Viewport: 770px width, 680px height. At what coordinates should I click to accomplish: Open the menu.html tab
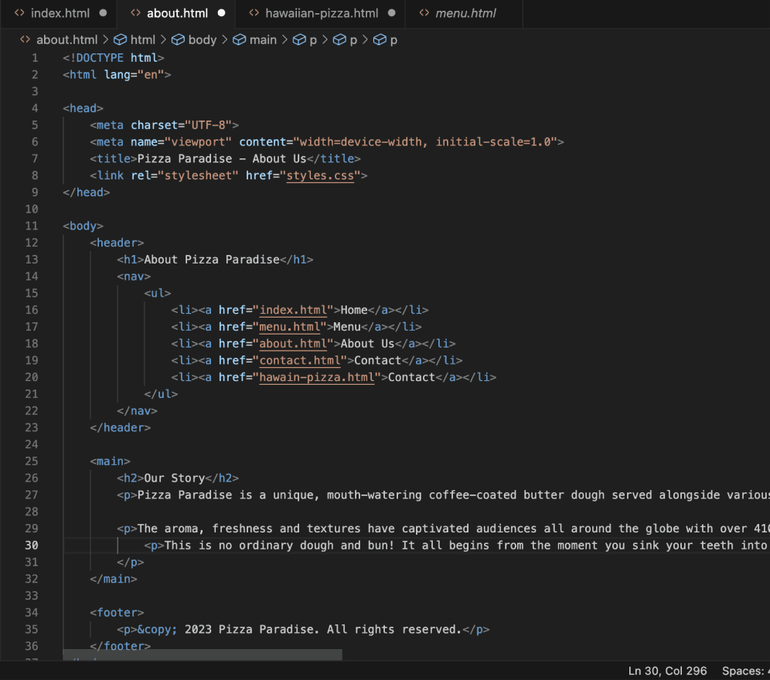click(x=465, y=13)
